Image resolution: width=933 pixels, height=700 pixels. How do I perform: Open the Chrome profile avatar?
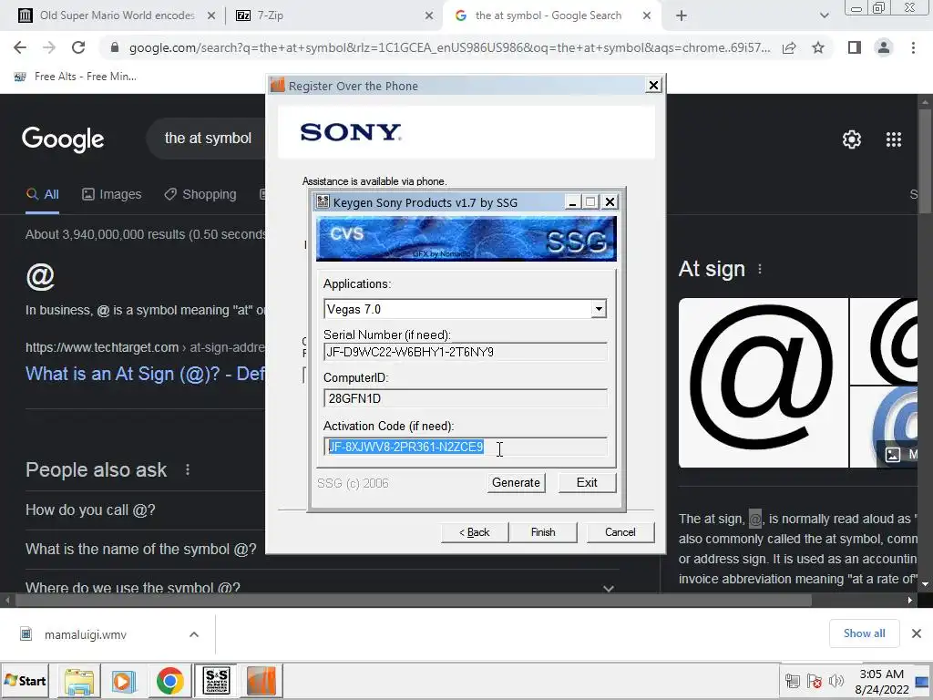(x=884, y=47)
